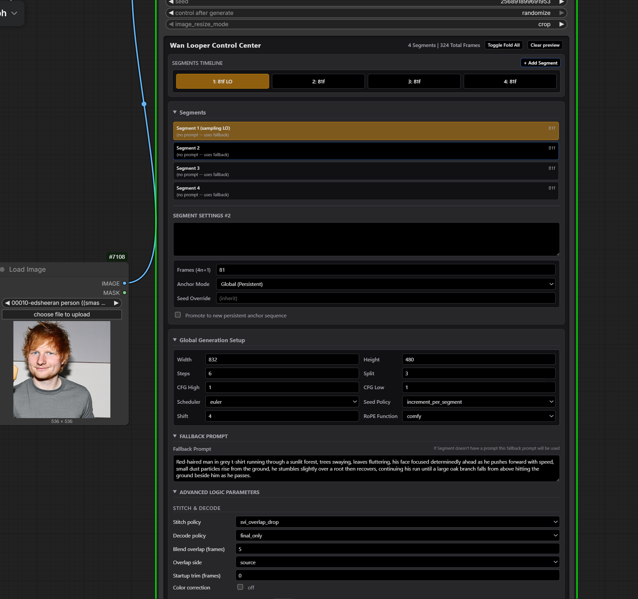This screenshot has width=638, height=599.
Task: Click Height field showing 480
Action: [x=479, y=359]
